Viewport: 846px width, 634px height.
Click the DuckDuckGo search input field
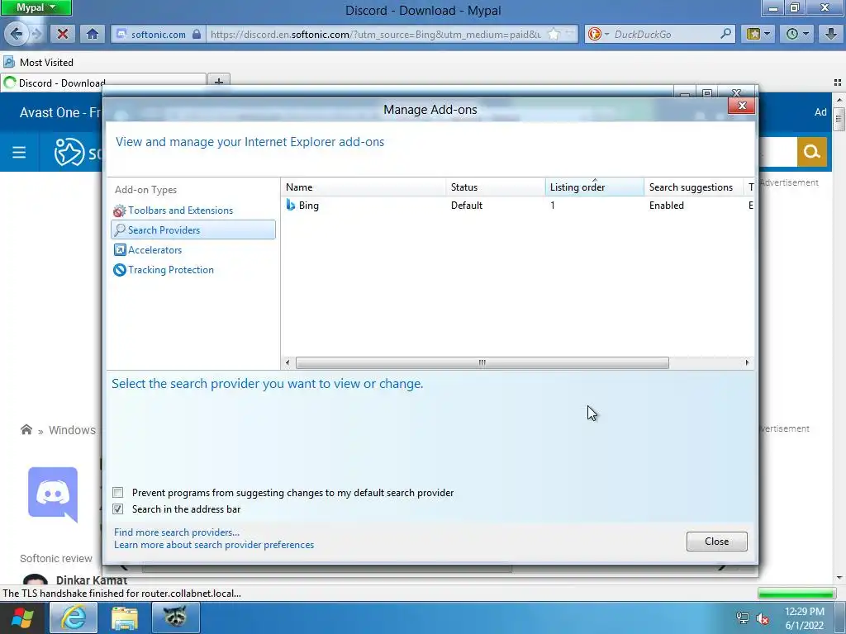(x=665, y=34)
